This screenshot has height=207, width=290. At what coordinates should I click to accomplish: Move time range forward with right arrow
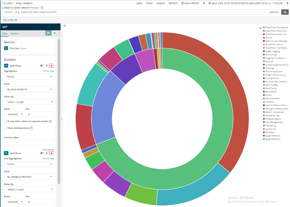(287, 3)
